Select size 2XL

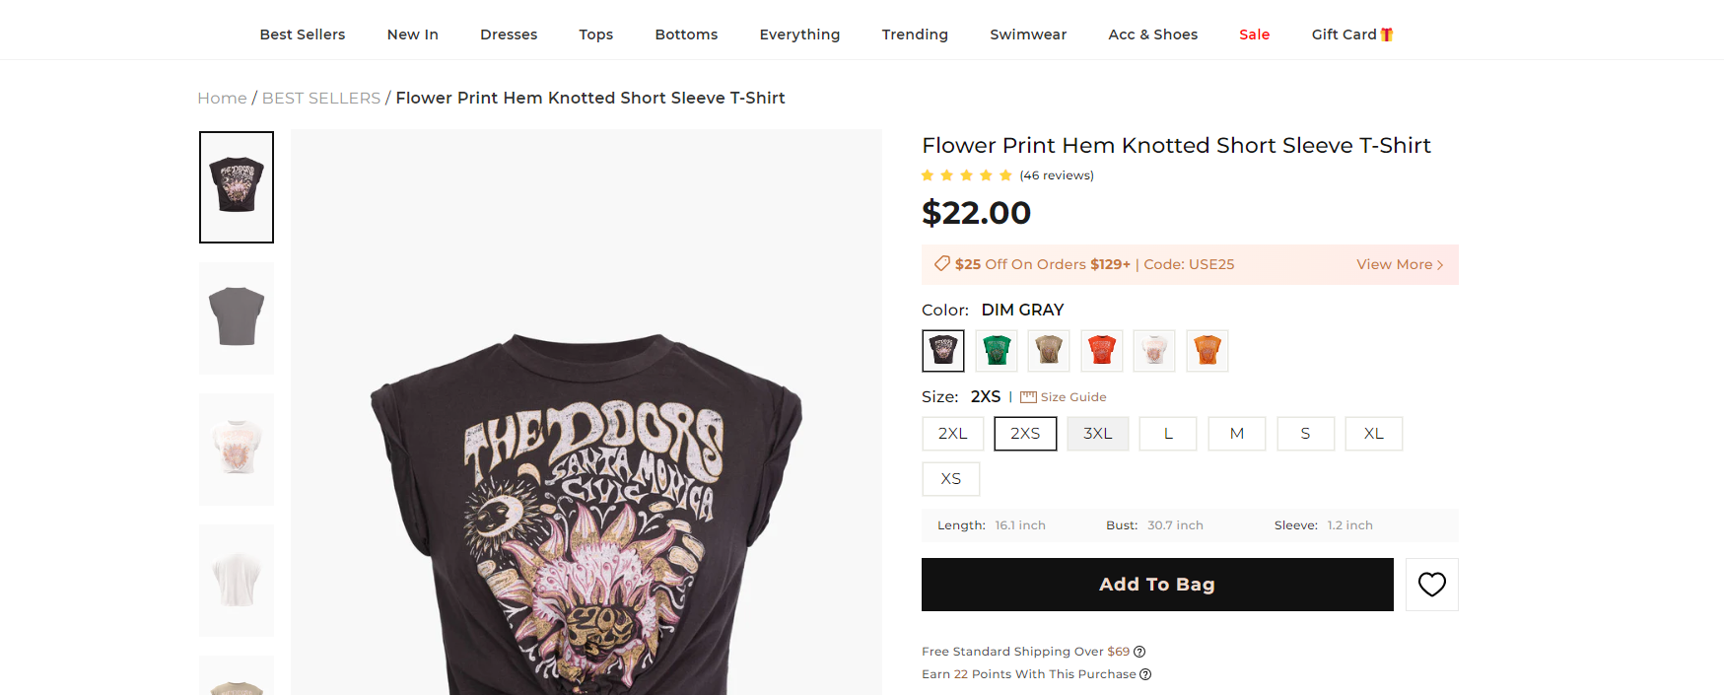tap(952, 434)
